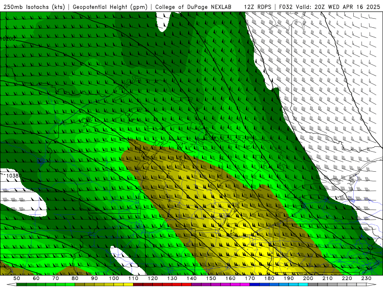
Task: Click the 160 knots legend label
Action: pos(230,278)
